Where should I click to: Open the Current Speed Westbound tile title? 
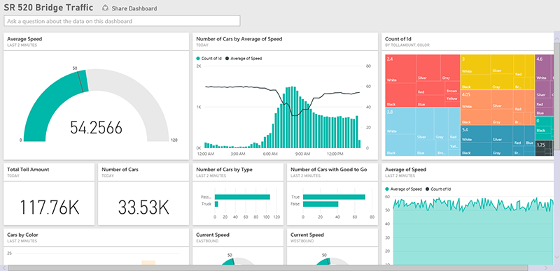pyautogui.click(x=307, y=235)
